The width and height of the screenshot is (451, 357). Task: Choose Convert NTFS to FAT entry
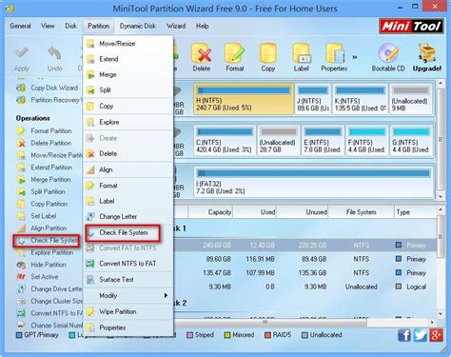coord(128,264)
